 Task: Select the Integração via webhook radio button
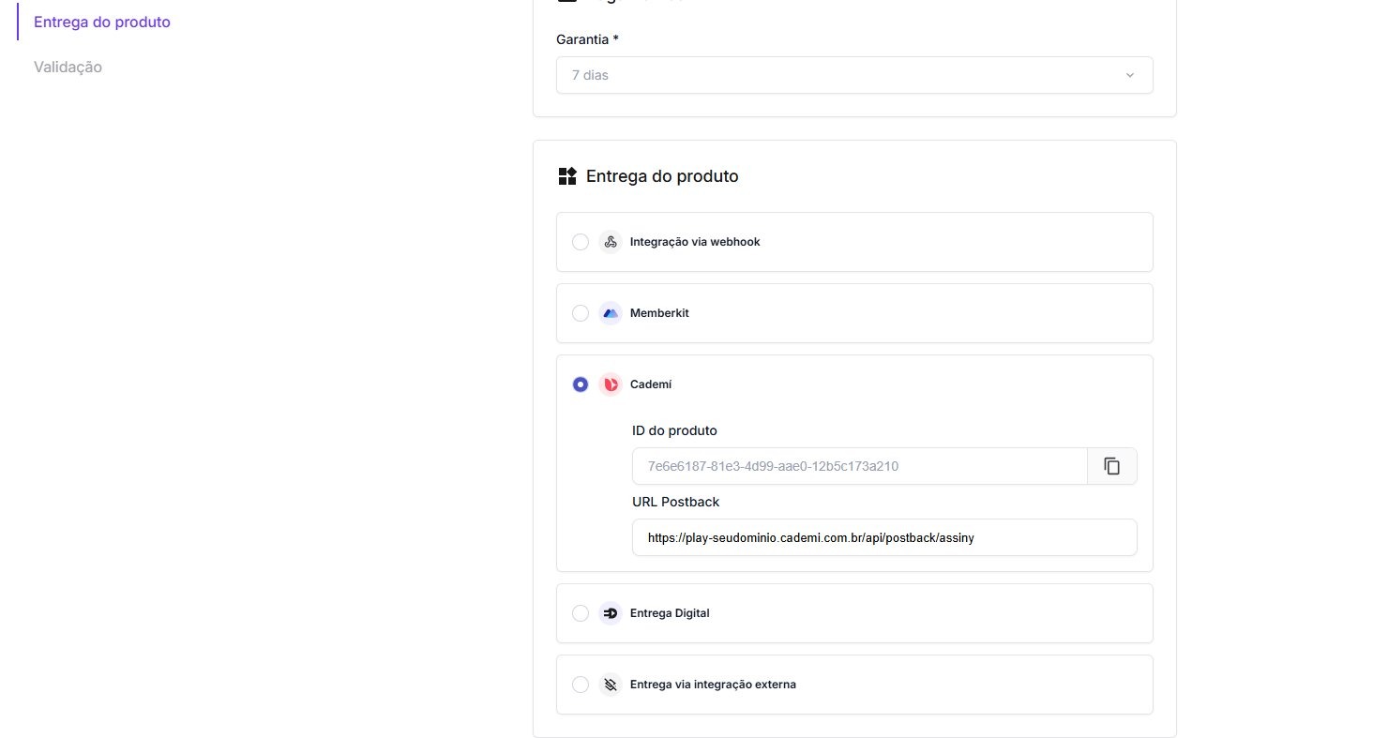581,242
